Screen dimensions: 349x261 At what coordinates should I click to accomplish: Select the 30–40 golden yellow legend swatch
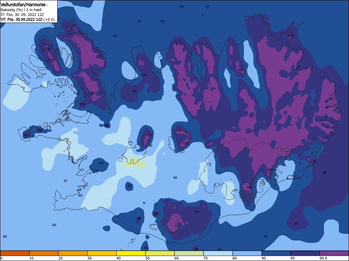coord(102,253)
